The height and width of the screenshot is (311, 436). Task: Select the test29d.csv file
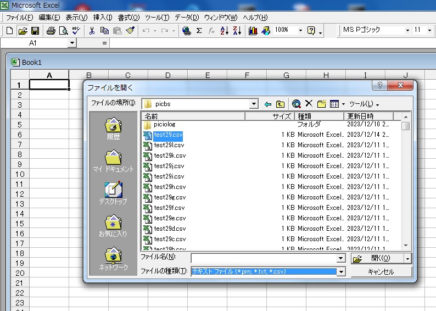pos(170,229)
